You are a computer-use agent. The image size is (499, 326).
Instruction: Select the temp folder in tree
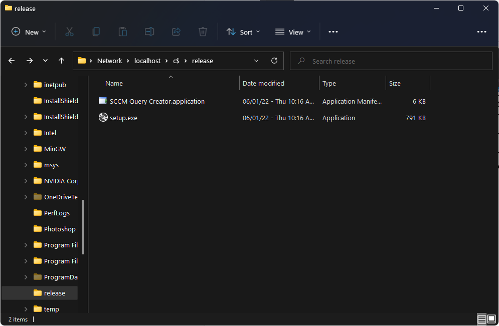51,309
